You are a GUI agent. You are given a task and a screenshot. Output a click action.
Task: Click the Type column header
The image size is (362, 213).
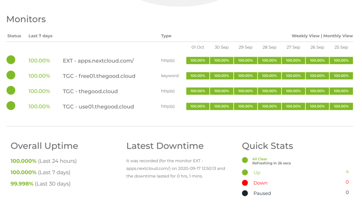click(x=166, y=36)
